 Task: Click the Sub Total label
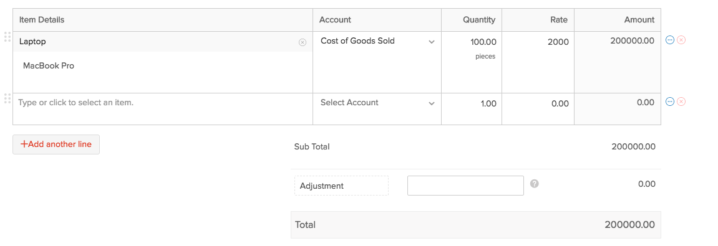point(312,147)
